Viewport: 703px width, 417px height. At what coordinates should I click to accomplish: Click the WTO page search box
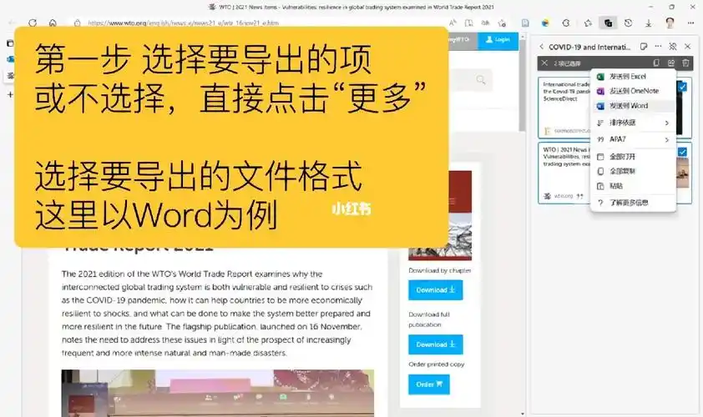[468, 80]
